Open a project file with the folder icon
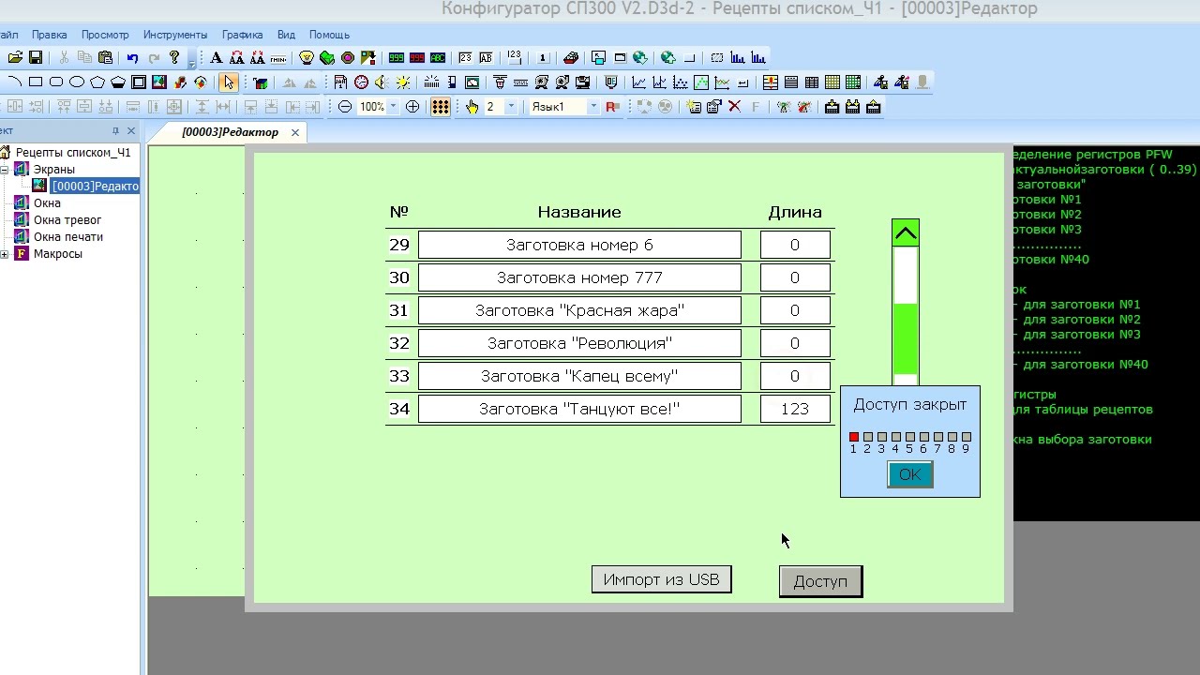 pos(16,58)
